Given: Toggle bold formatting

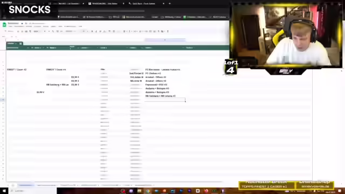Looking at the screenshot, I should click(92, 31).
